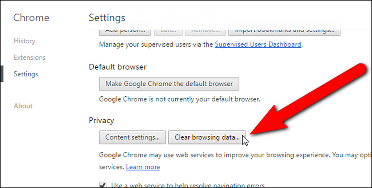This screenshot has width=372, height=188.
Task: Go to Extensions in the sidebar
Action: 30,57
